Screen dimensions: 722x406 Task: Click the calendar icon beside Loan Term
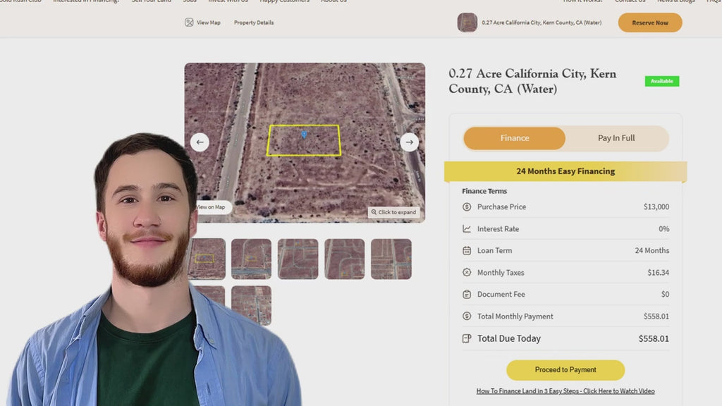tap(467, 251)
